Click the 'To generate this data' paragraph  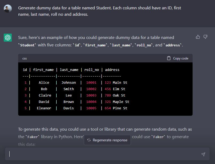(105, 129)
